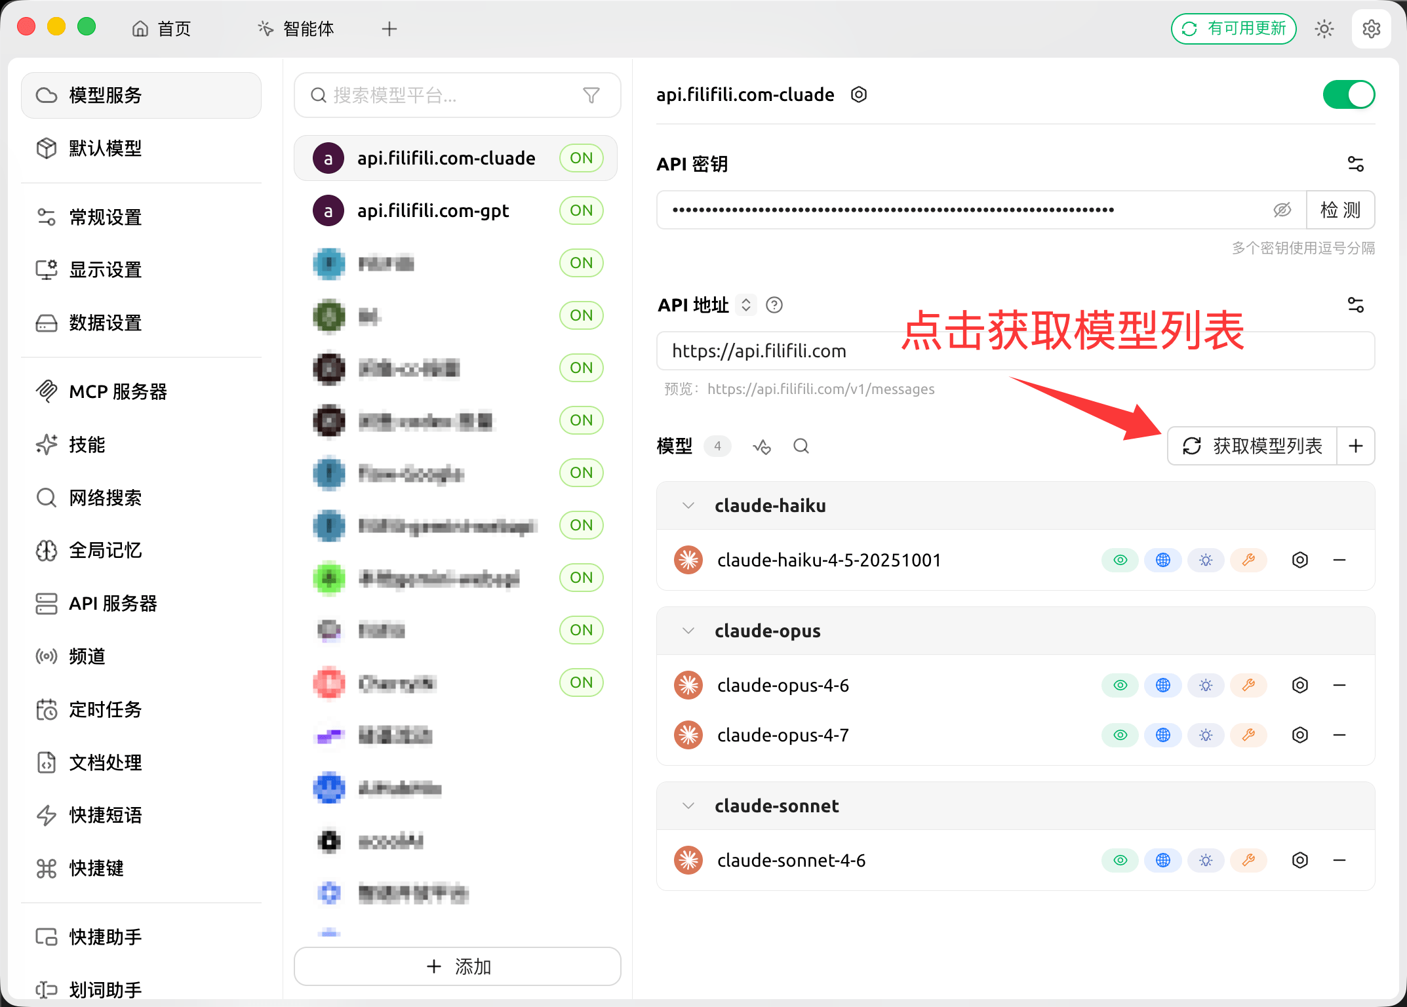
Task: Open API address settings sliders icon
Action: 1355,305
